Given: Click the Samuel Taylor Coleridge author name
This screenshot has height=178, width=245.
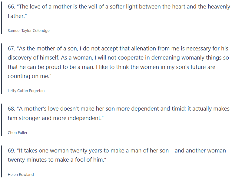Looking at the screenshot, I should 28,30.
